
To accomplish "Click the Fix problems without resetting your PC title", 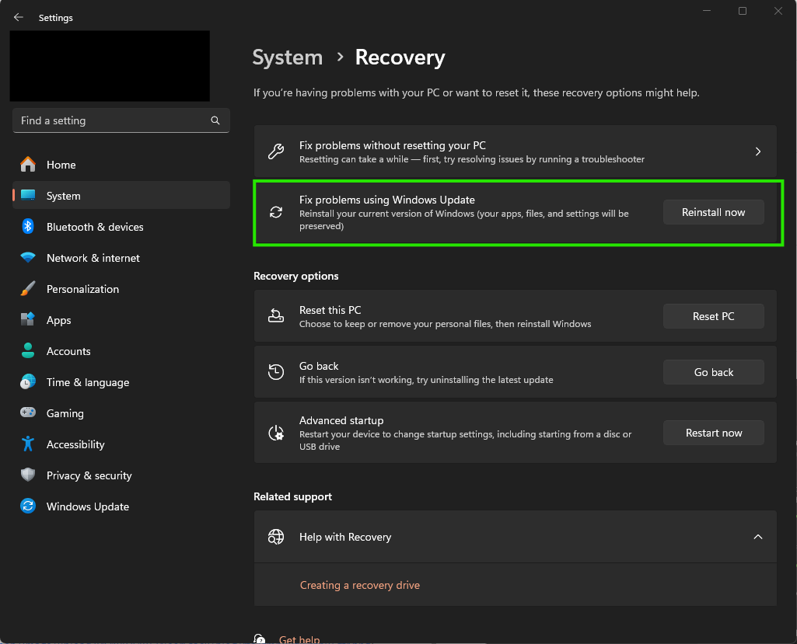I will pos(393,145).
